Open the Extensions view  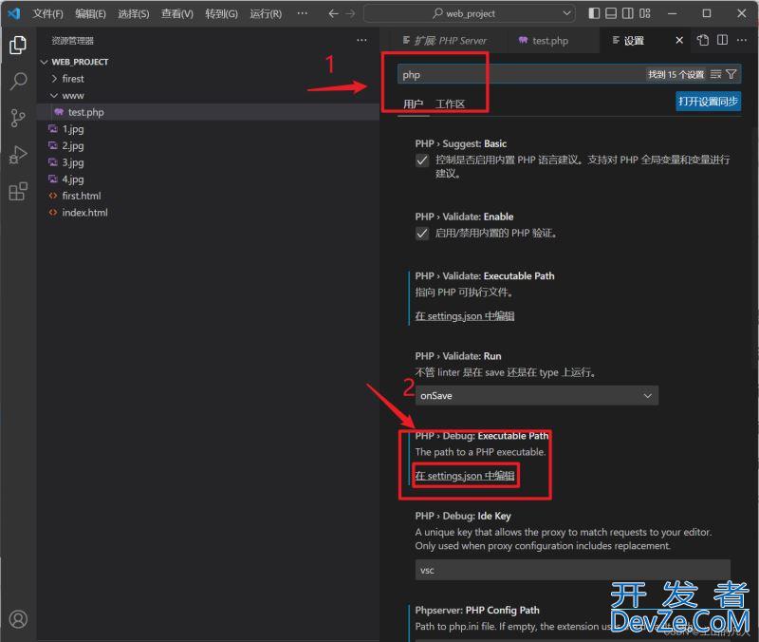[x=18, y=192]
